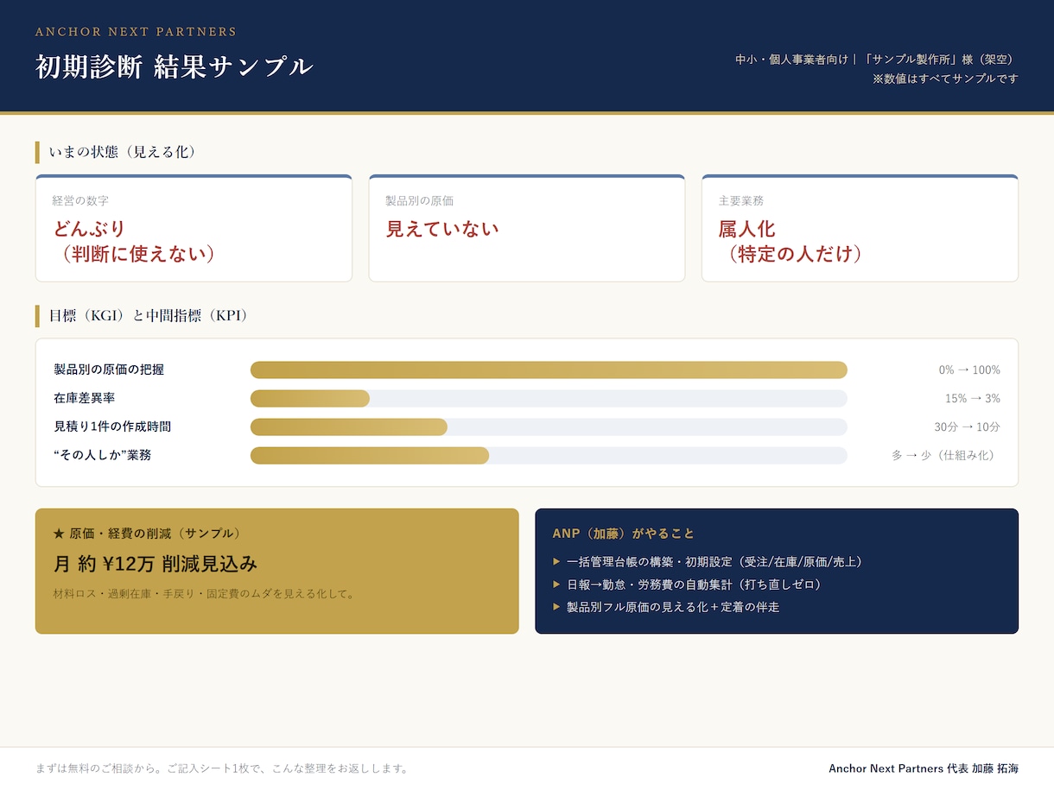Open the 製品別の原価 status card
The image size is (1054, 790).
coord(527,228)
